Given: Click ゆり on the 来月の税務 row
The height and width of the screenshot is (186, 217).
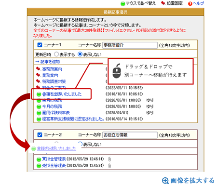Looking at the screenshot, I should click(x=150, y=100).
